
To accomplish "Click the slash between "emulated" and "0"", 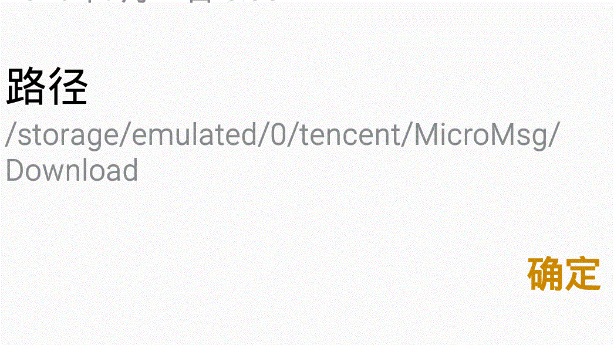I will coord(264,134).
